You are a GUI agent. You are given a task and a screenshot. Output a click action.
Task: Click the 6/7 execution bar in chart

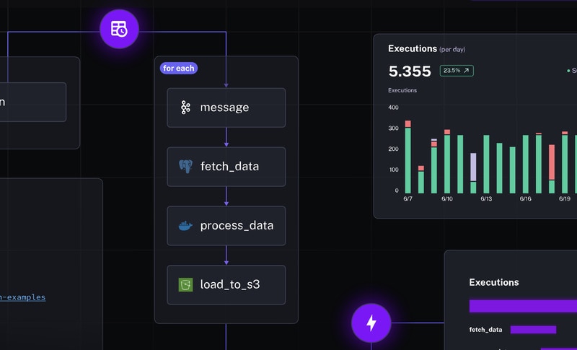click(x=408, y=159)
